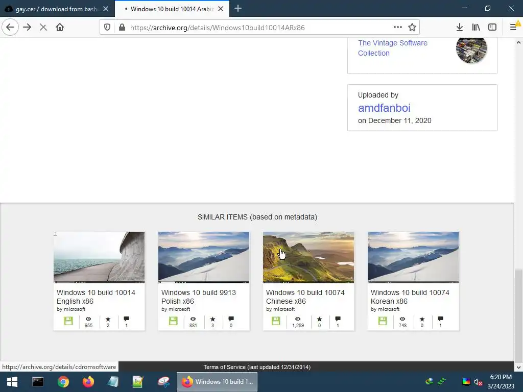523x392 pixels.
Task: Close the gay.cer tab
Action: coord(106,9)
